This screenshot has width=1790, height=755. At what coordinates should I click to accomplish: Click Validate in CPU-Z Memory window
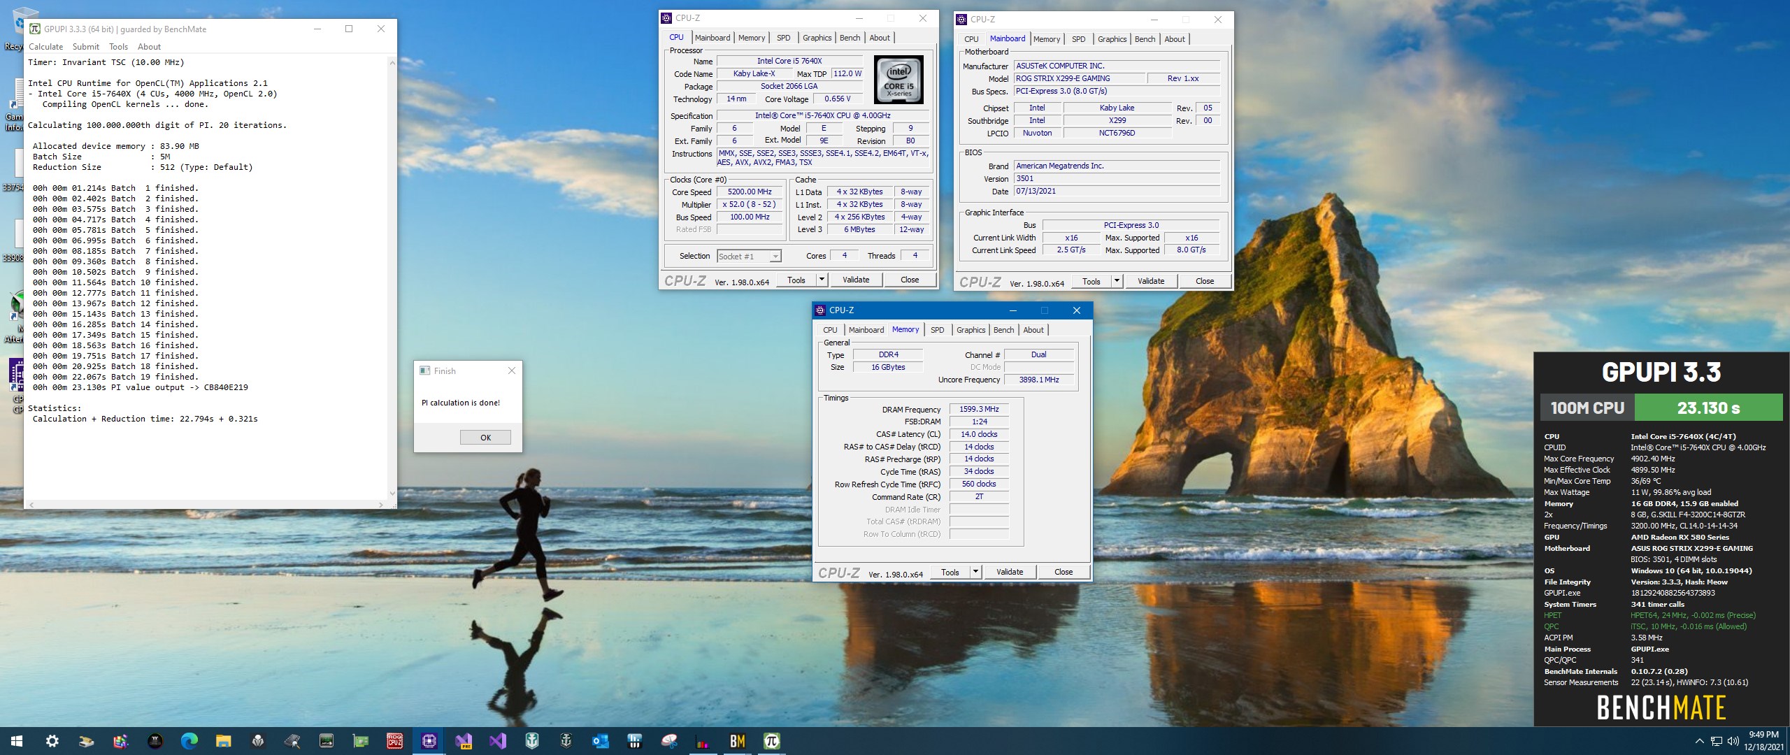click(1010, 572)
